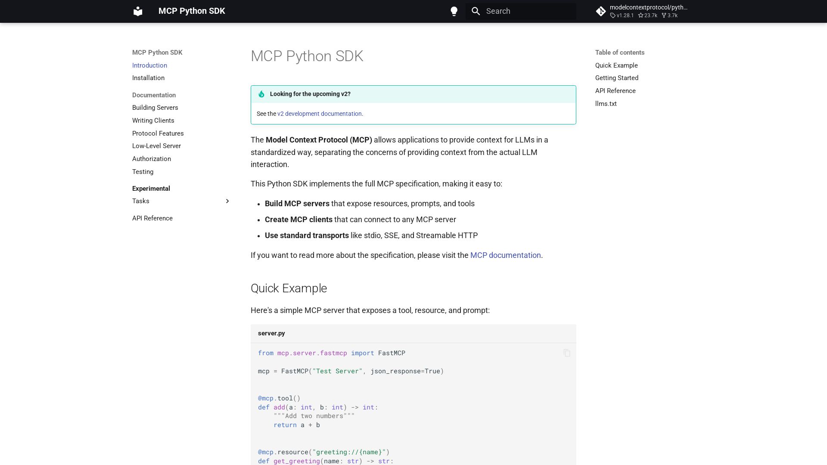The height and width of the screenshot is (465, 827).
Task: Click the MCP Python SDK logo icon
Action: [138, 11]
